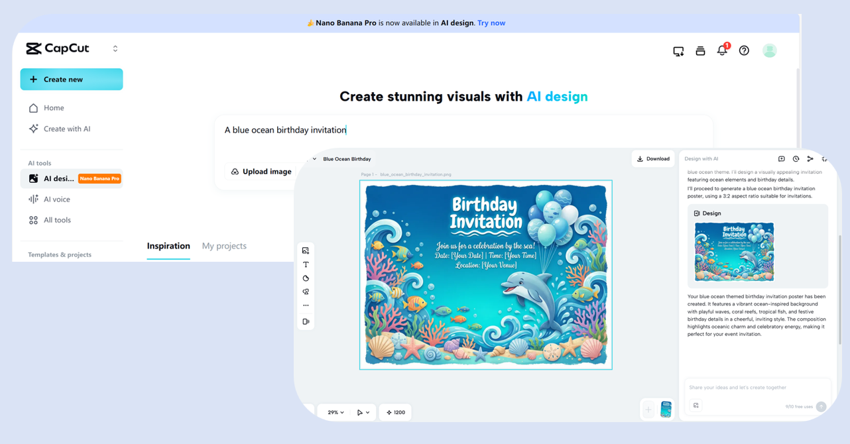Click the resize canvas icon below the toolbar divider
The height and width of the screenshot is (444, 850).
(306, 321)
